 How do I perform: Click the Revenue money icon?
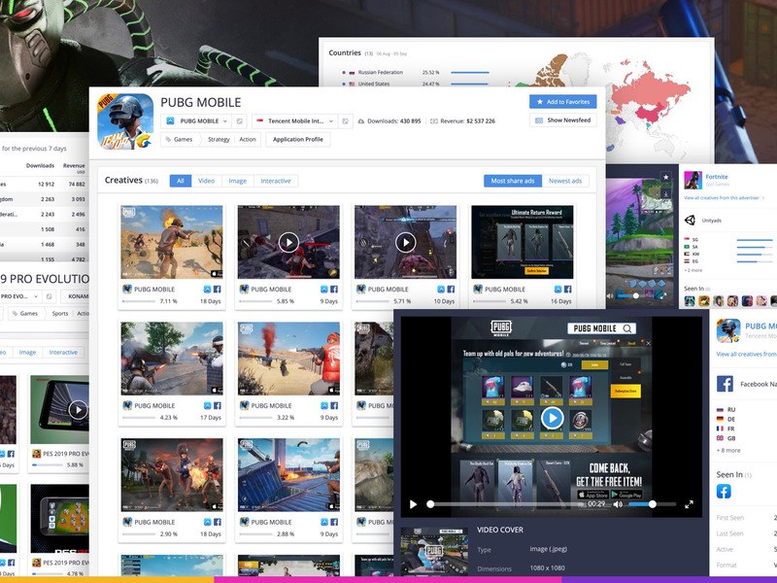pyautogui.click(x=433, y=120)
